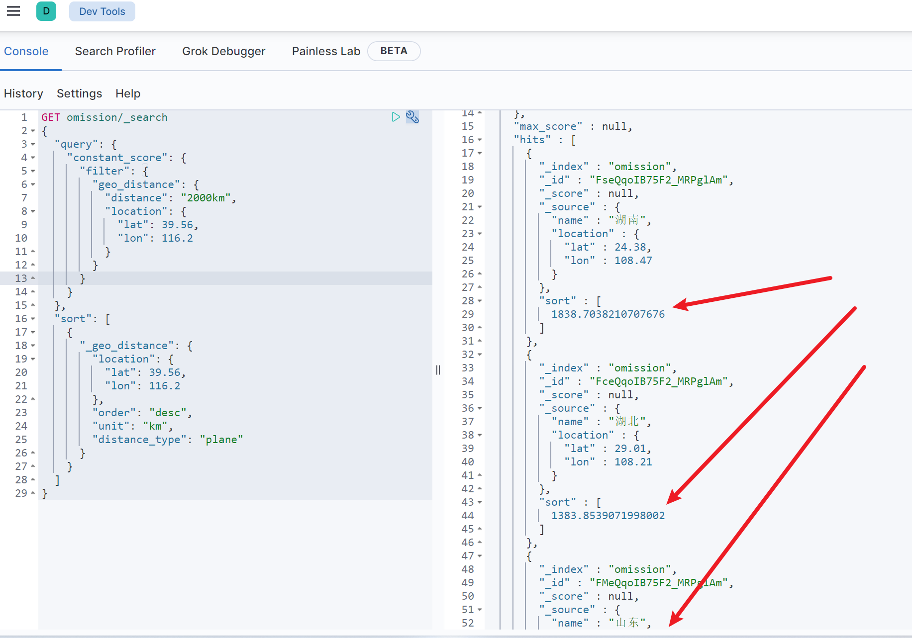
Task: Click the "plane" distance_type value
Action: pyautogui.click(x=221, y=440)
